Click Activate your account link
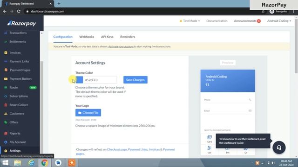Screen dimensions: 298x167 click(x=121, y=46)
